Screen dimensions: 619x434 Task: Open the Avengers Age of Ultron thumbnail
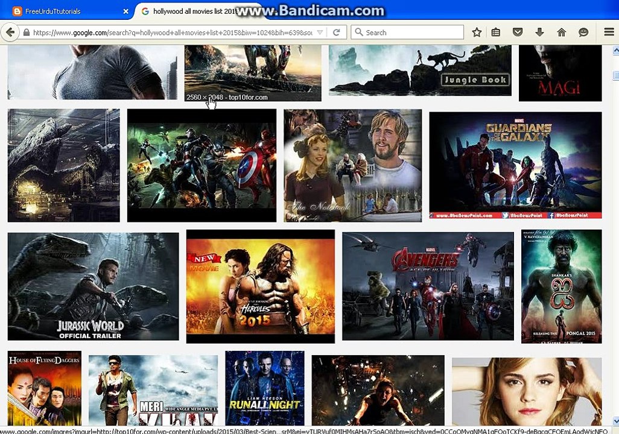tap(428, 286)
